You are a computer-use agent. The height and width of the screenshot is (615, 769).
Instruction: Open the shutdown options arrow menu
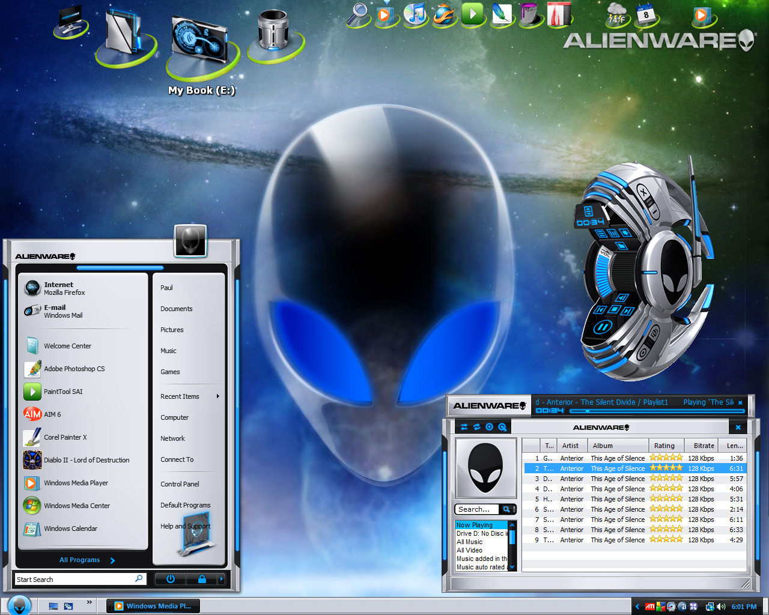coord(221,579)
